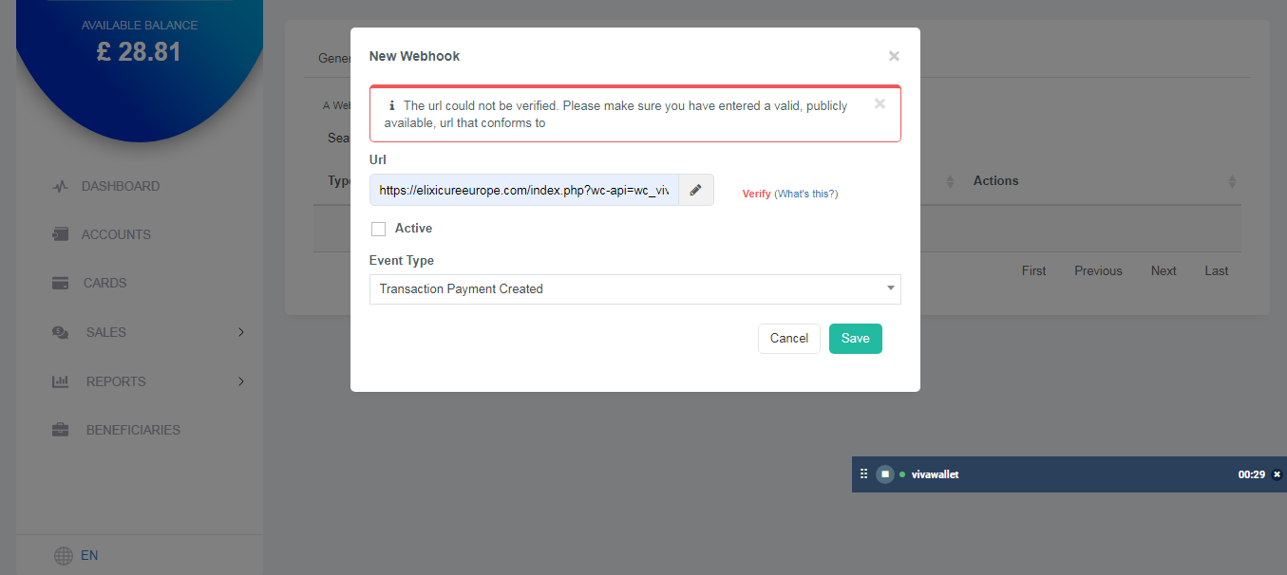The image size is (1287, 575).
Task: Click the drag-handle dots on the vivawallet widget
Action: tap(863, 473)
